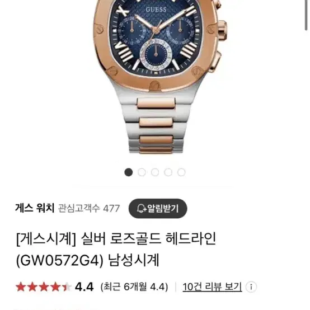This screenshot has height=310, width=310.
Task: Tap the 알림받기 notification button
Action: click(158, 209)
